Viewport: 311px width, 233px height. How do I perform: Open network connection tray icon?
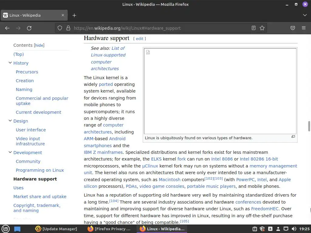point(286,229)
